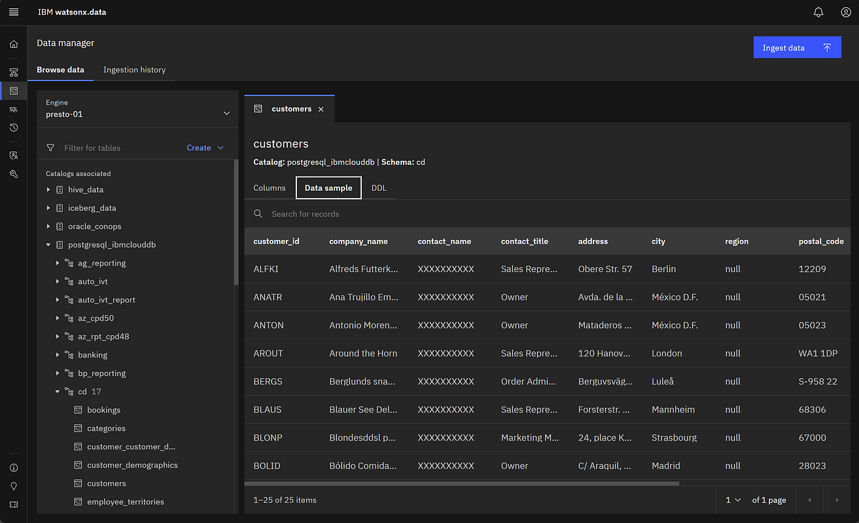Screen dimensions: 859x523
Task: Select the Data sample tab
Action: click(328, 188)
